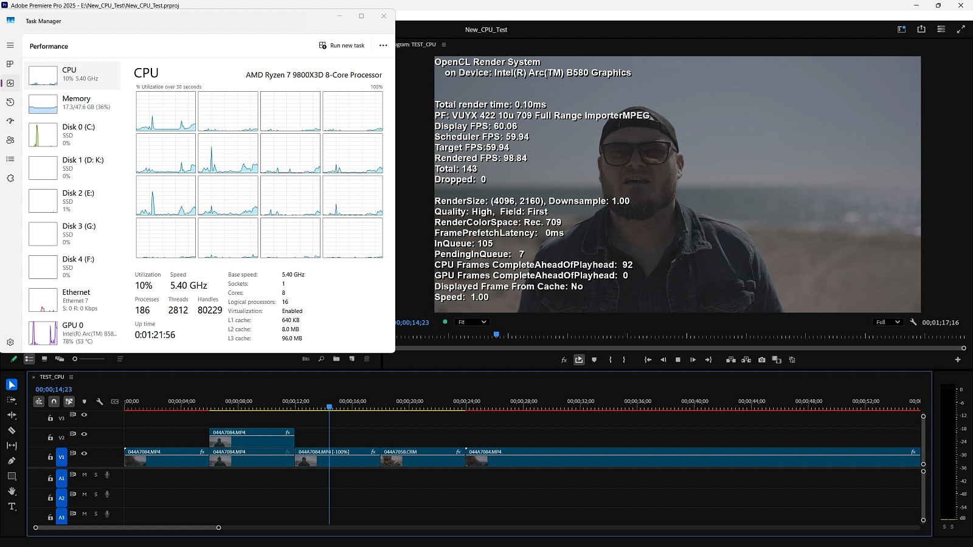The height and width of the screenshot is (547, 973).
Task: Open Premiere workspaces icon in header
Action: click(902, 29)
